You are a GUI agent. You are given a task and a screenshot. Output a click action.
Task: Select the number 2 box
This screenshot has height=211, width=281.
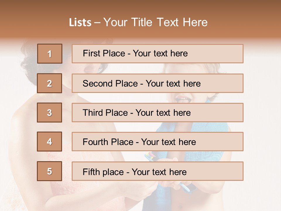coord(49,83)
